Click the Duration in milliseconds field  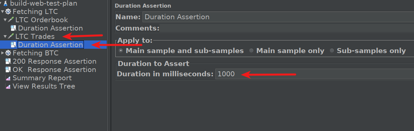(315, 74)
